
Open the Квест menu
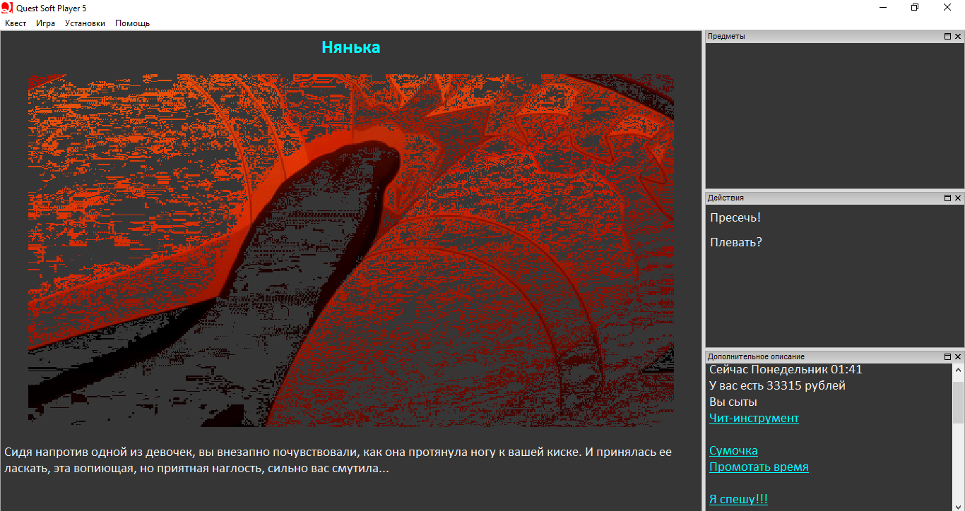(16, 23)
